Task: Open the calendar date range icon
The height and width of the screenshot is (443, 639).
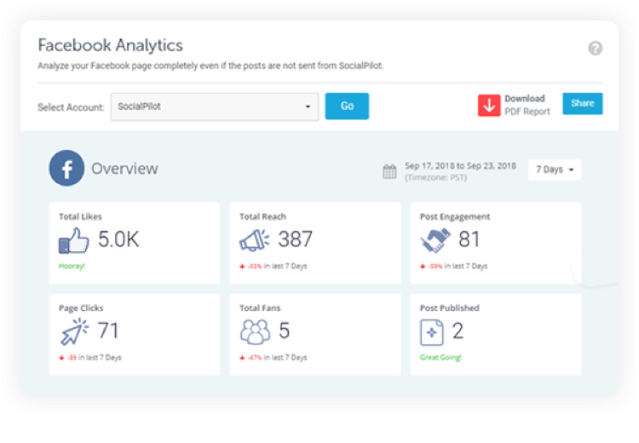Action: [389, 171]
